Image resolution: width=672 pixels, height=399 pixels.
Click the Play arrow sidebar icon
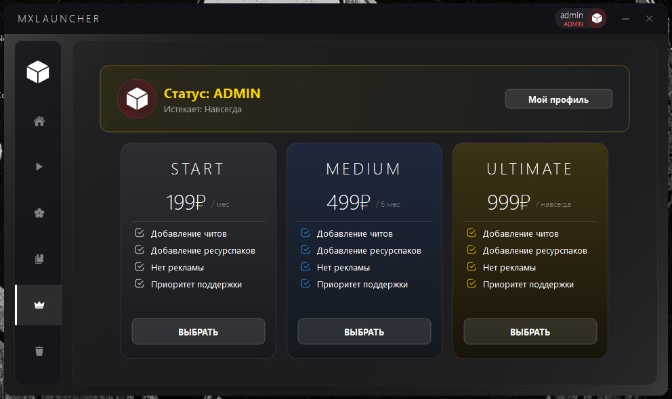click(x=39, y=166)
